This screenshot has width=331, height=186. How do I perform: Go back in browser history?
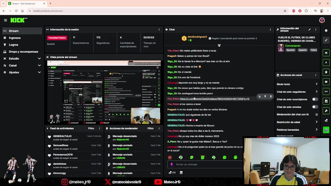4,11
